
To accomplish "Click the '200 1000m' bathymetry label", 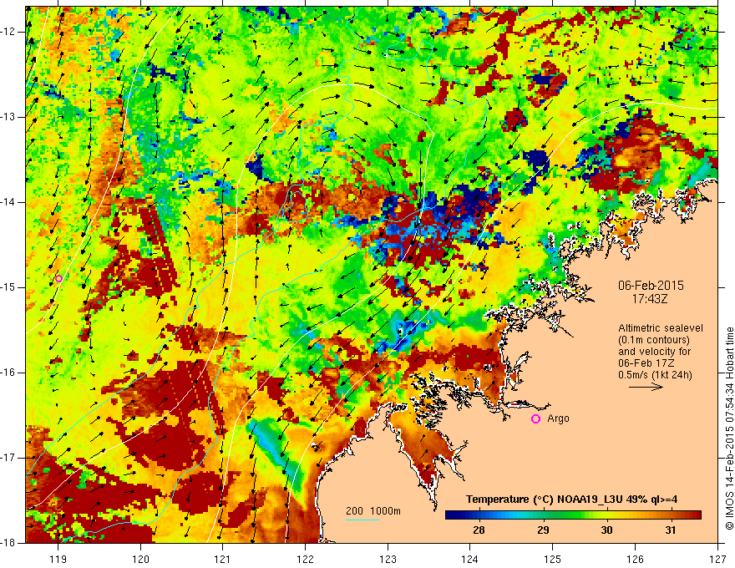I will [373, 511].
